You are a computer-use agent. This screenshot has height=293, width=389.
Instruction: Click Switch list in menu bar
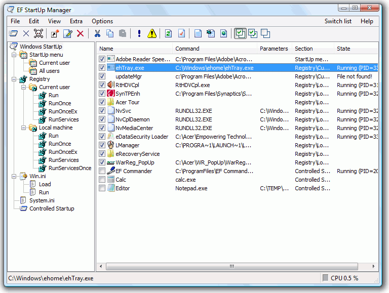click(338, 21)
